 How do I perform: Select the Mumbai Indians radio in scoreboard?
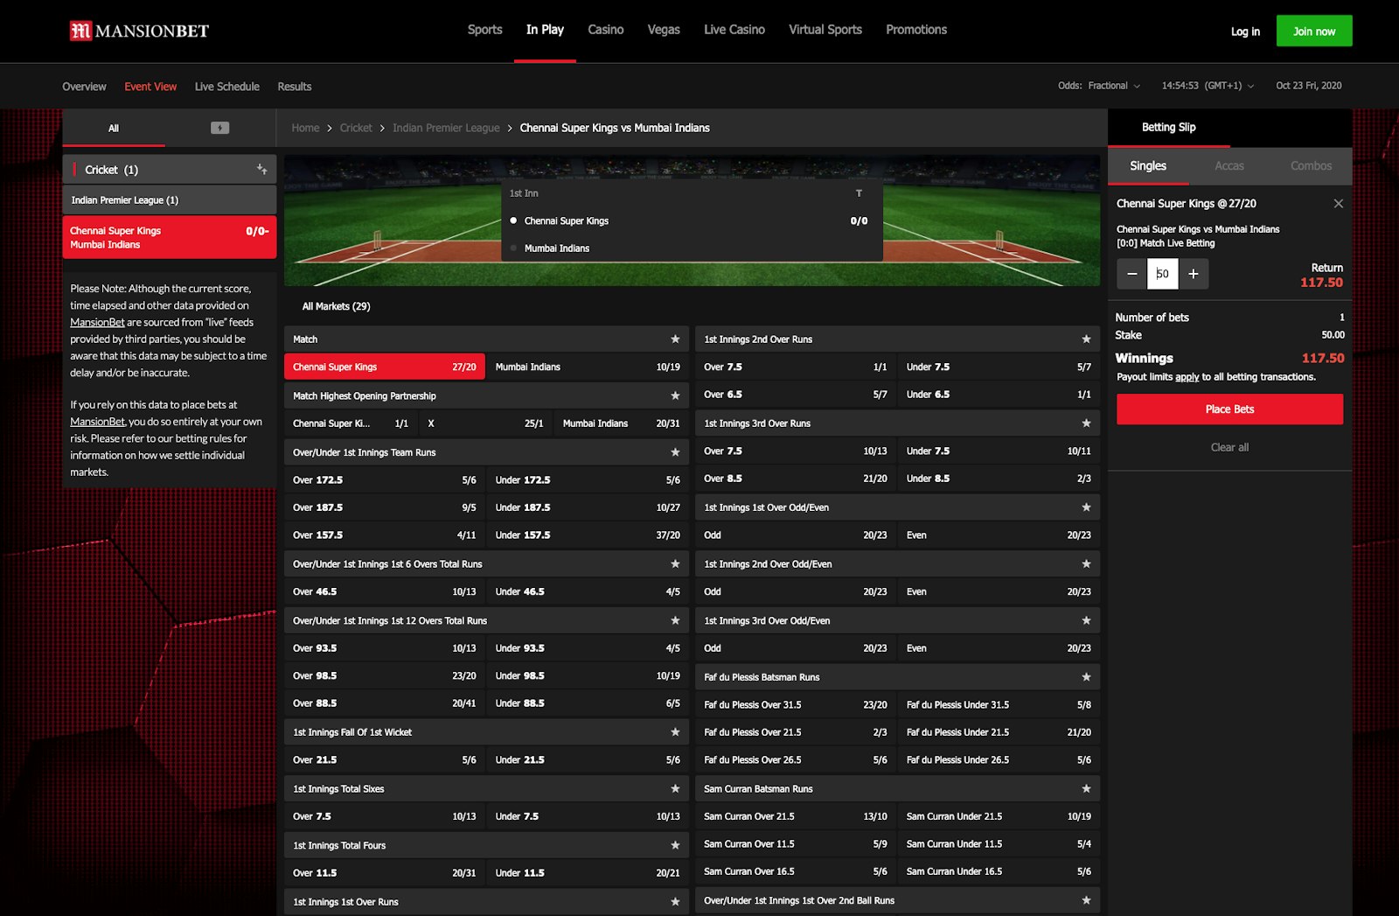[x=514, y=248]
